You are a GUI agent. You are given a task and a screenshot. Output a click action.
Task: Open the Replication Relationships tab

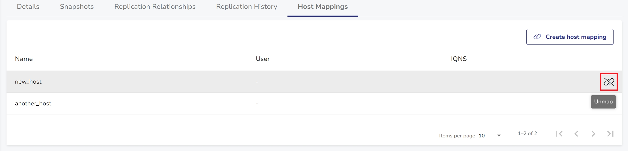(x=155, y=7)
